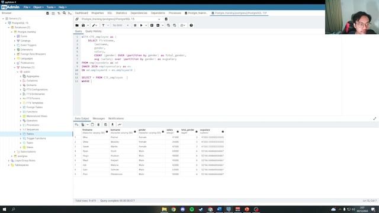Collapse the Servers tree node
The image size is (379, 213).
[x=3, y=18]
